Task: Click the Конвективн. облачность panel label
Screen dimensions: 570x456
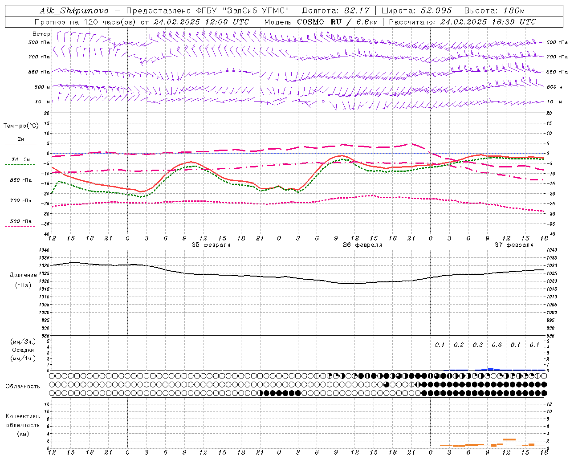Action: tap(23, 425)
